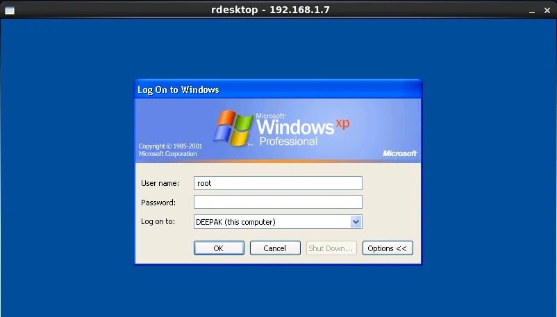The image size is (557, 317).
Task: Click into the empty Password field
Action: [278, 202]
